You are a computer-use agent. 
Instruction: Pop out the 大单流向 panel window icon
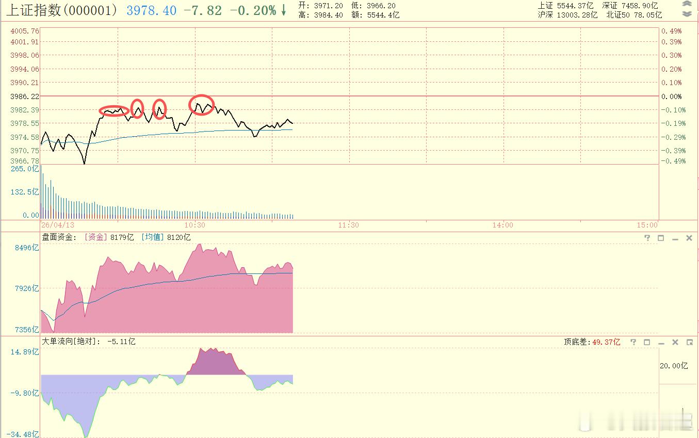point(689,342)
